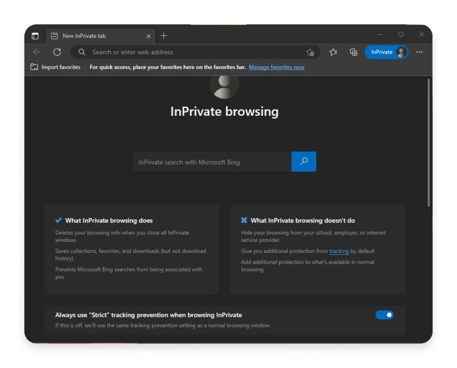Open Settings and more menu
The height and width of the screenshot is (368, 457).
point(419,52)
